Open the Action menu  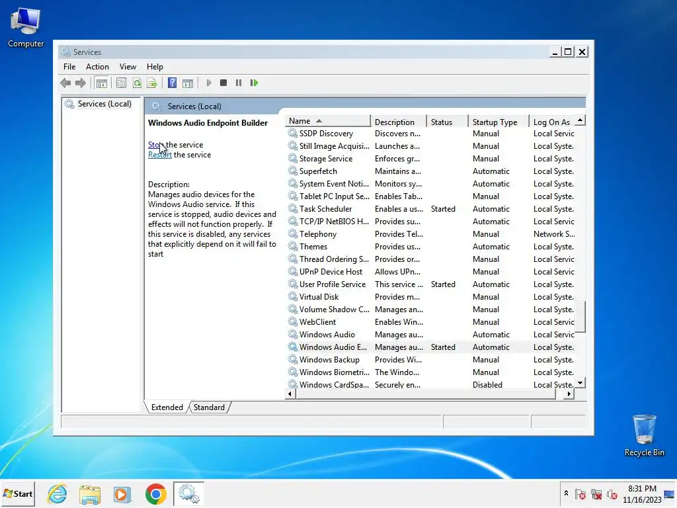[97, 67]
